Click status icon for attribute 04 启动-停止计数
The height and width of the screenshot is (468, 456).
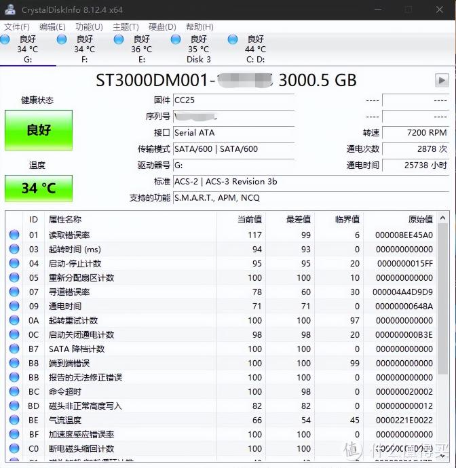point(14,263)
